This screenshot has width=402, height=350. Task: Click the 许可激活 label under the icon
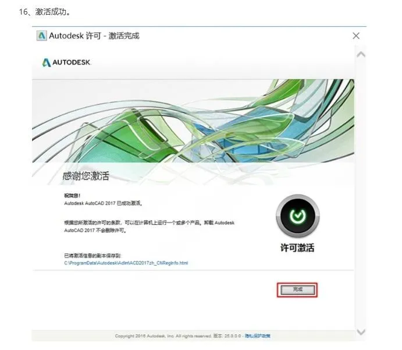[x=297, y=248]
